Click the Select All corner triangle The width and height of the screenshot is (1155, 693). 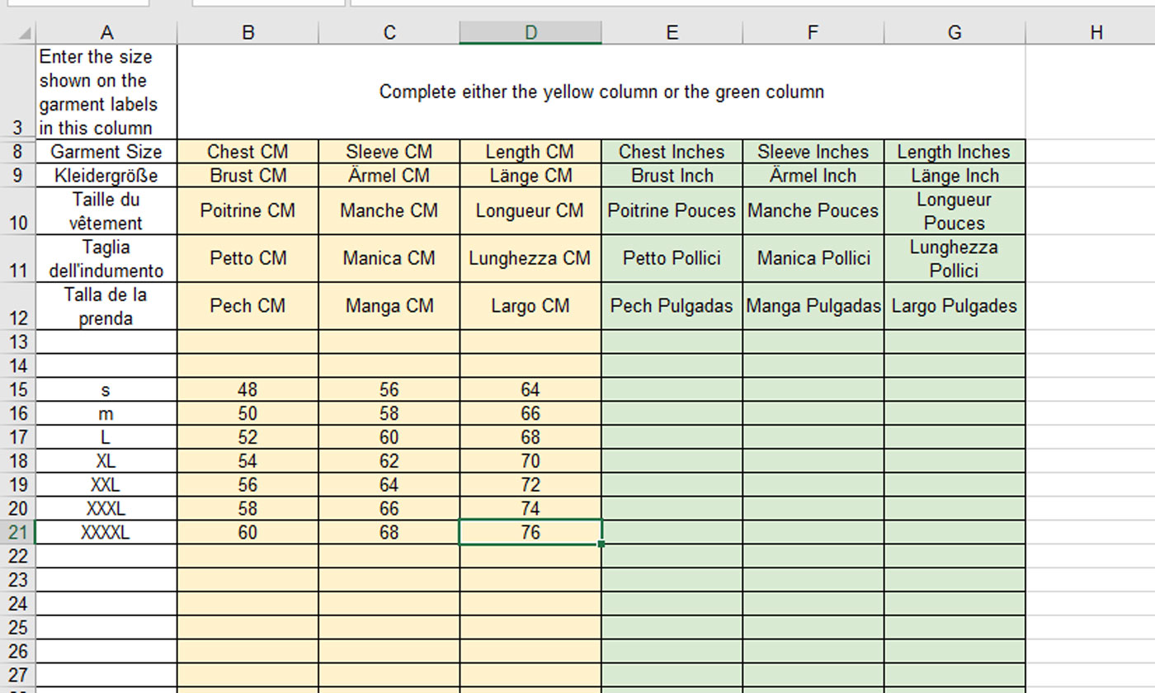tap(26, 34)
